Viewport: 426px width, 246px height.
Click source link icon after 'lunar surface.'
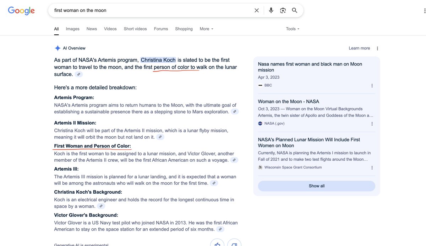coord(79,74)
